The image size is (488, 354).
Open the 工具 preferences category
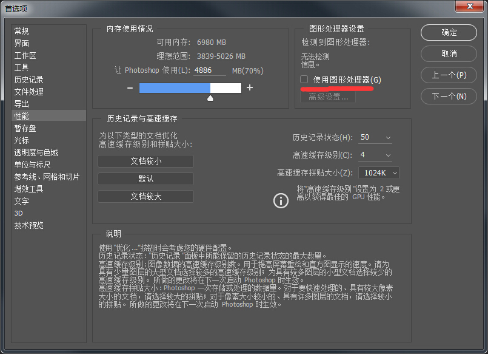[48, 67]
